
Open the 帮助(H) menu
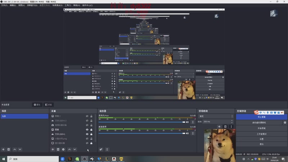(77, 5)
